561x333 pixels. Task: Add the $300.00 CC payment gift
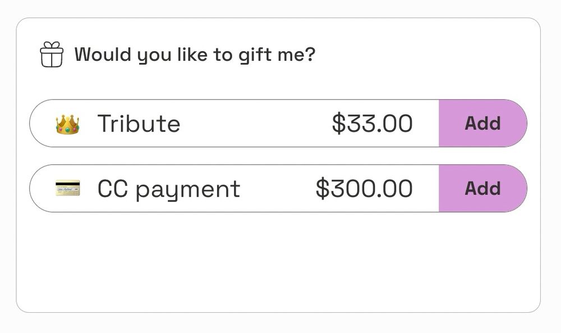tap(482, 189)
